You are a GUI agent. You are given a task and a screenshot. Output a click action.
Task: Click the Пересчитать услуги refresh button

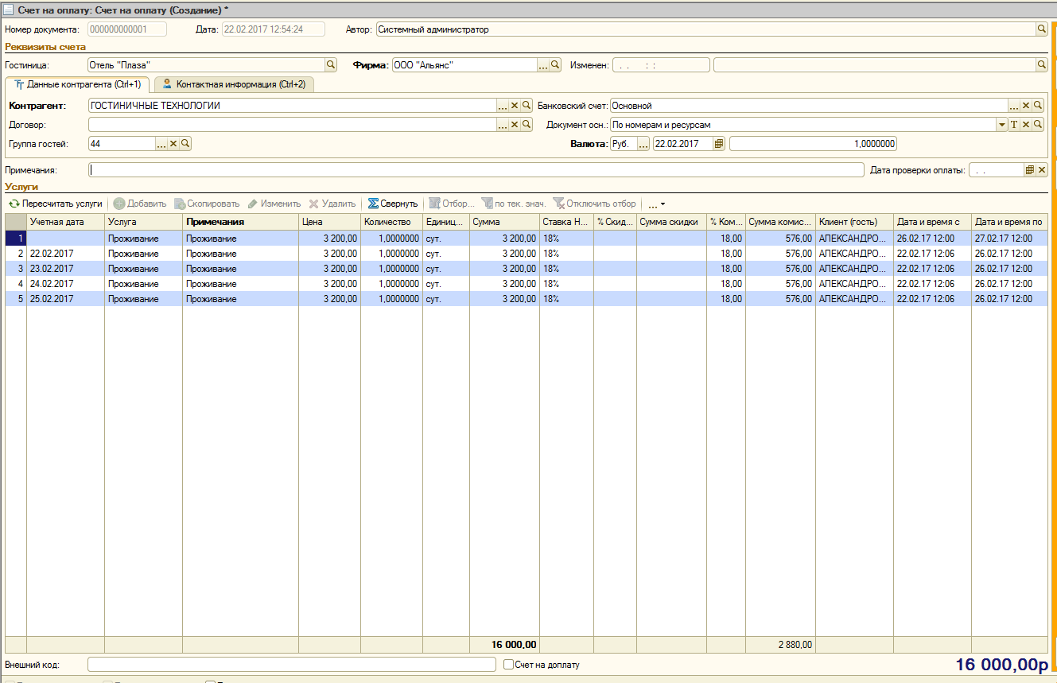(x=55, y=204)
